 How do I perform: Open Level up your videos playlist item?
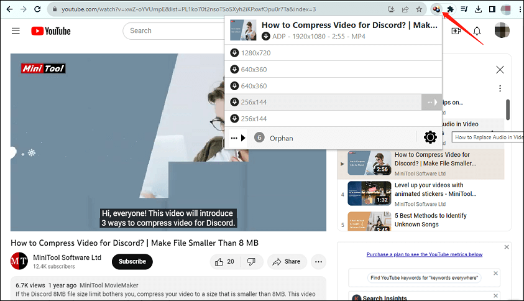click(421, 194)
